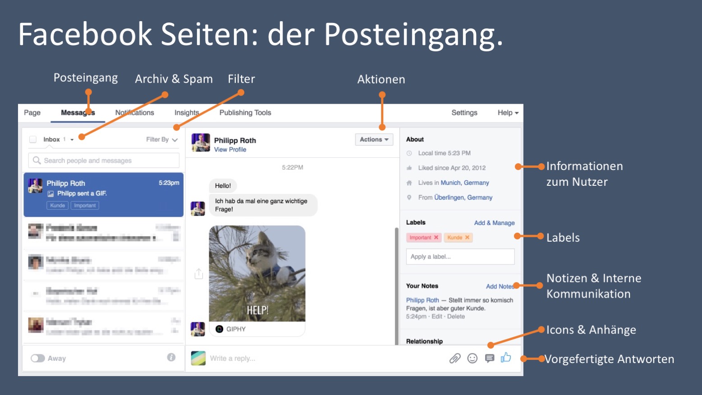Image resolution: width=702 pixels, height=395 pixels.
Task: Click the info icon next to Away
Action: [x=171, y=358]
